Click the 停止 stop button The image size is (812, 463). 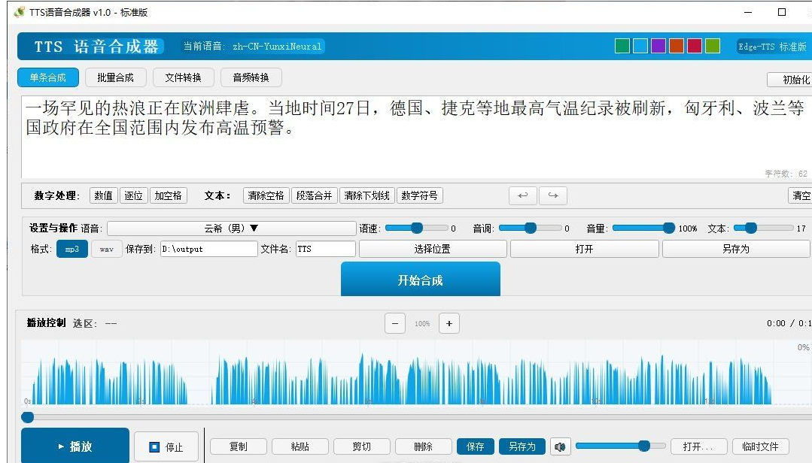166,446
